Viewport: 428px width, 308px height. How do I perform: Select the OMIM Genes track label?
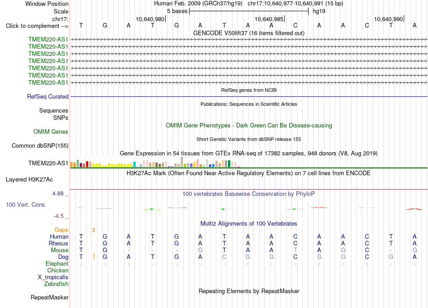tap(51, 132)
